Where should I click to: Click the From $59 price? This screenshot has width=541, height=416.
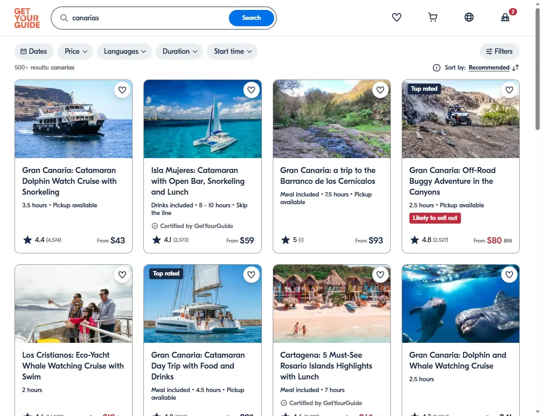pos(240,240)
